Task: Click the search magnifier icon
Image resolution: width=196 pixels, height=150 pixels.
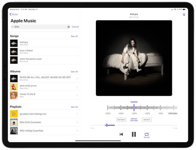Action: [x=12, y=27]
